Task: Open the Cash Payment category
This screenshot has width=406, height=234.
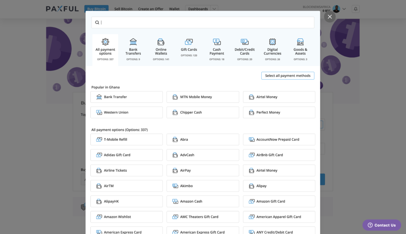Action: coord(217,50)
